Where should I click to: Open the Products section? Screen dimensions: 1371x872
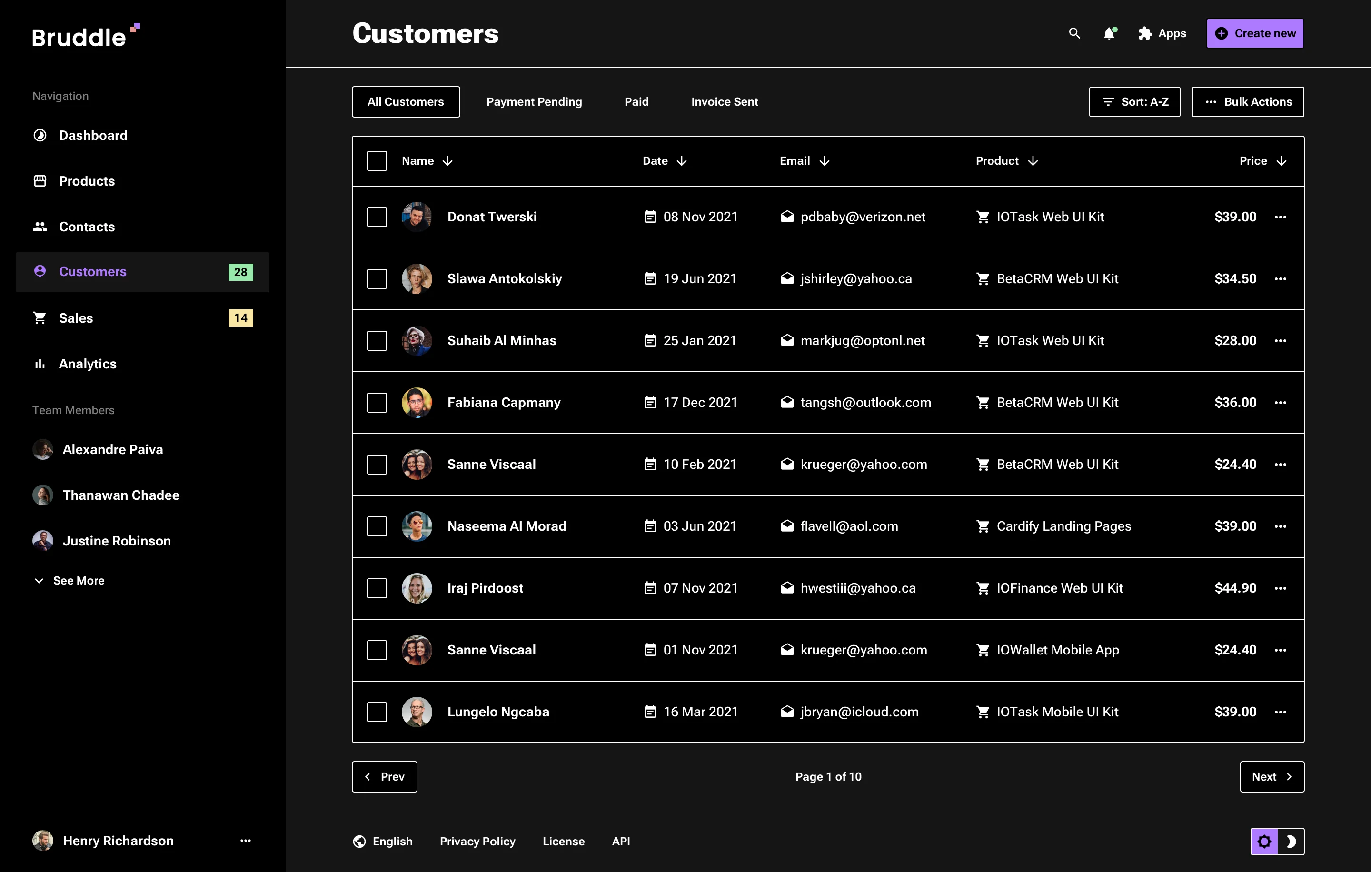coord(87,181)
